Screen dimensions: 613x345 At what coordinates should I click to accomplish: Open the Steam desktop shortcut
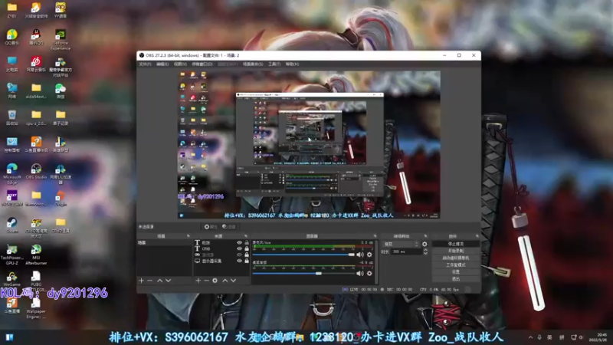pos(12,225)
